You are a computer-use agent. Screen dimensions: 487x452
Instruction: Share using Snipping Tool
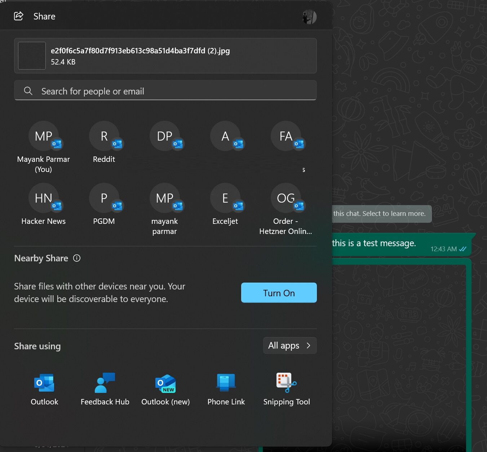coord(287,389)
